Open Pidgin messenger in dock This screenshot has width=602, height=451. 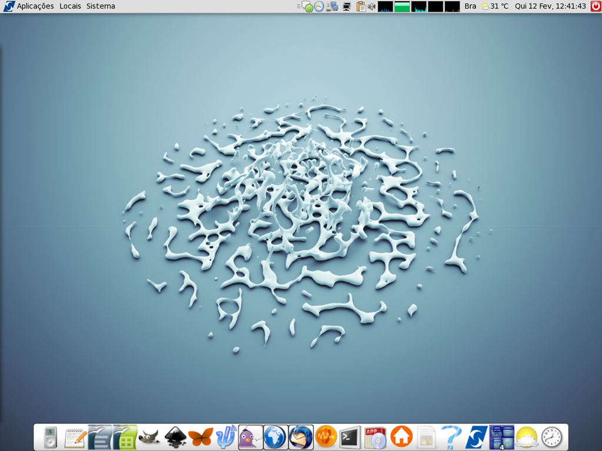tap(250, 437)
